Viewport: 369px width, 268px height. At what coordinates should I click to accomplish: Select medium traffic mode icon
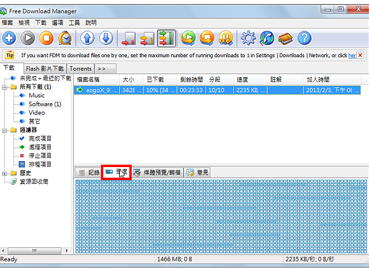tap(148, 38)
